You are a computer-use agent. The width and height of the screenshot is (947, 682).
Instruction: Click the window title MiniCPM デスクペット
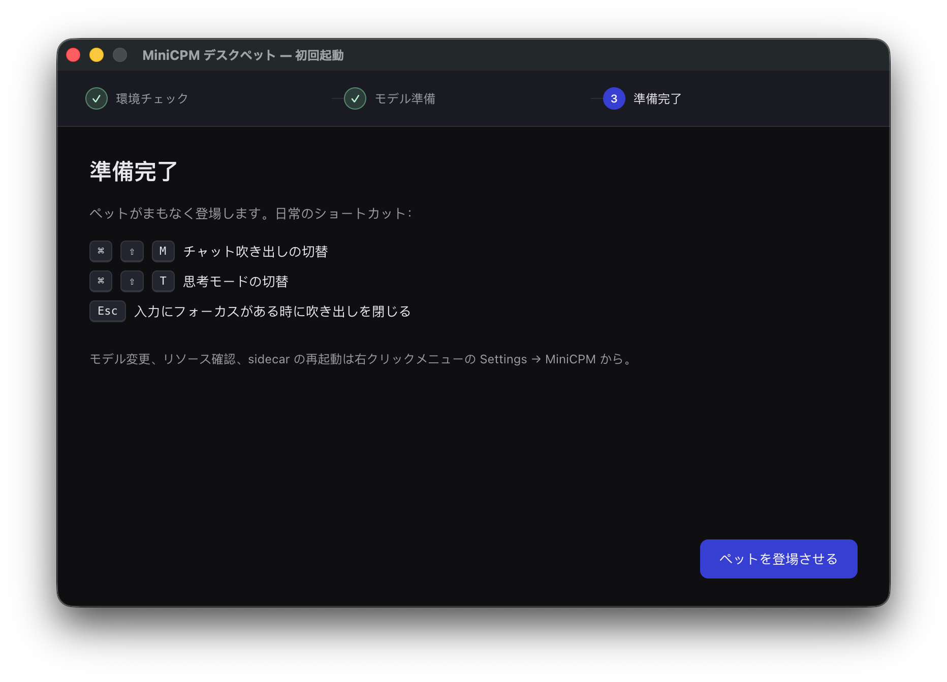click(x=243, y=55)
